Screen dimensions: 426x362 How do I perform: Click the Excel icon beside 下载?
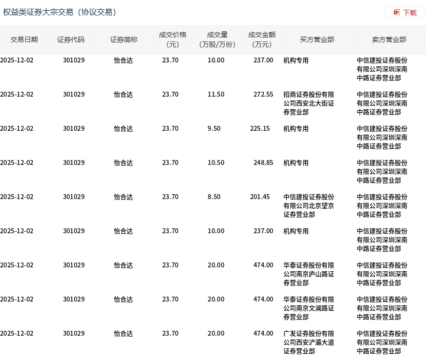coord(397,13)
